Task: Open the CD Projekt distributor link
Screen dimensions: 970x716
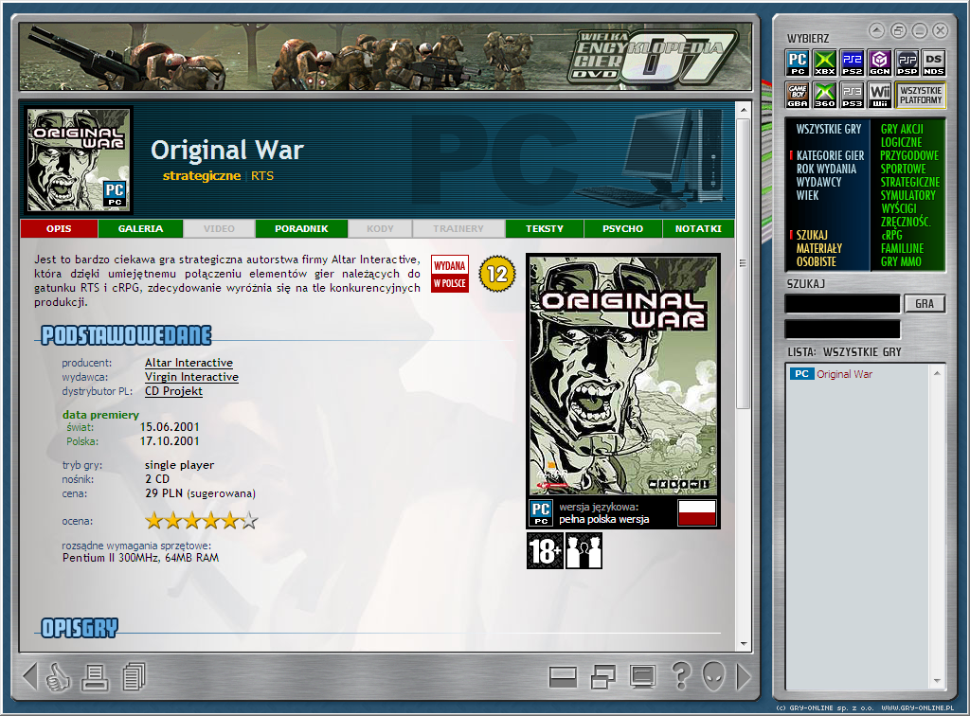Action: pos(174,391)
